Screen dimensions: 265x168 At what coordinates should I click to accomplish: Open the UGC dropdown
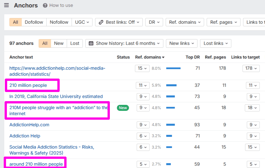pyautogui.click(x=82, y=22)
